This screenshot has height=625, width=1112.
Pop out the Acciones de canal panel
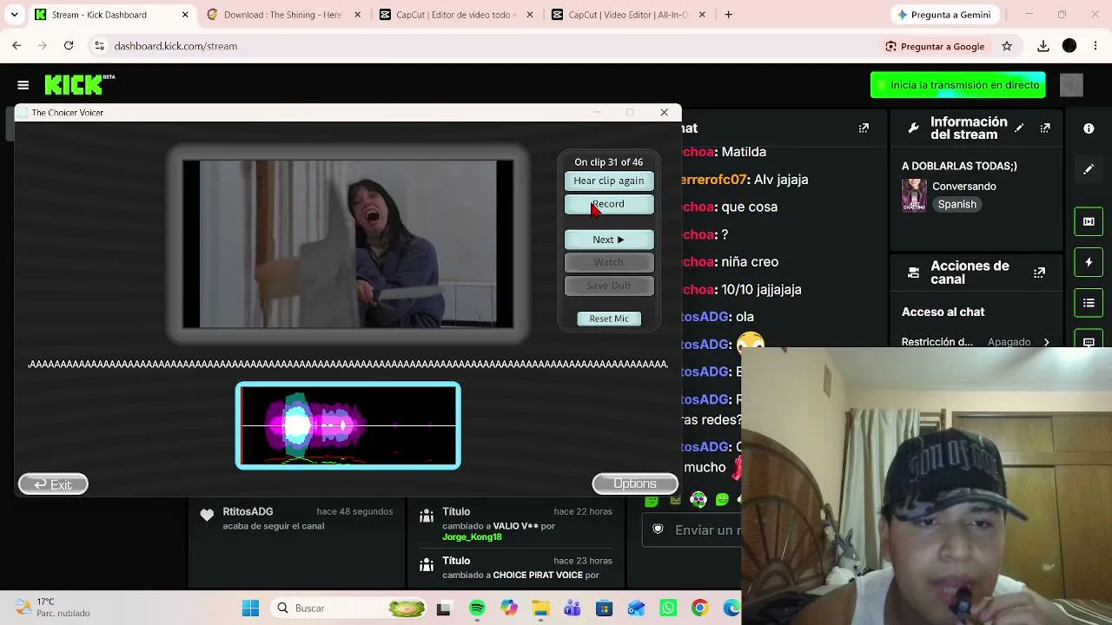(x=1039, y=273)
